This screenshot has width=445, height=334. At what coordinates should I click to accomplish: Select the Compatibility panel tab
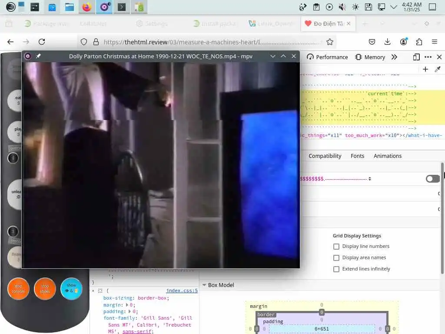coord(325,156)
